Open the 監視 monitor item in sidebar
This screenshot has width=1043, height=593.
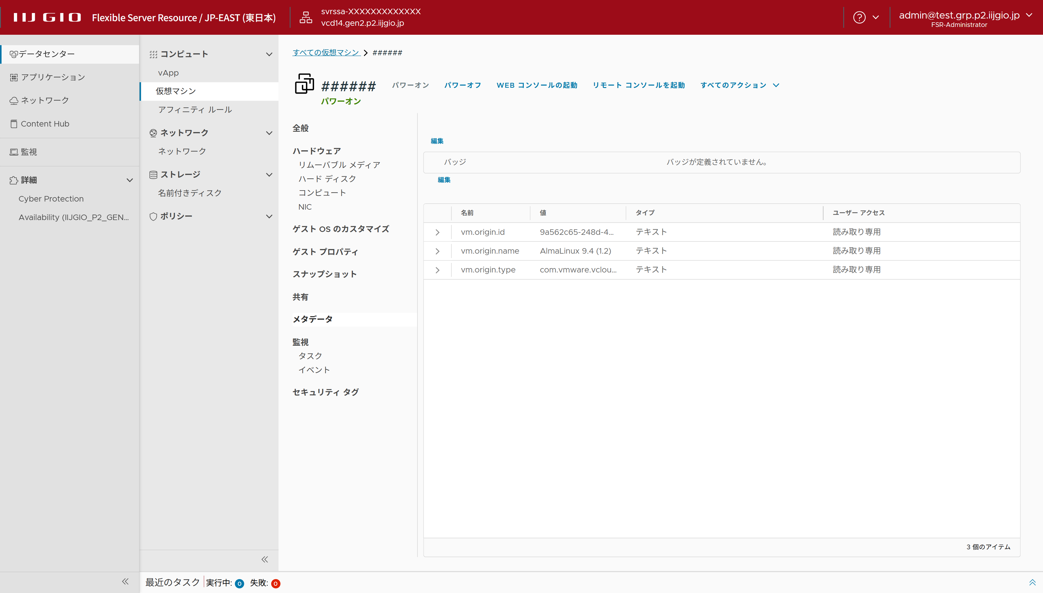(x=28, y=152)
